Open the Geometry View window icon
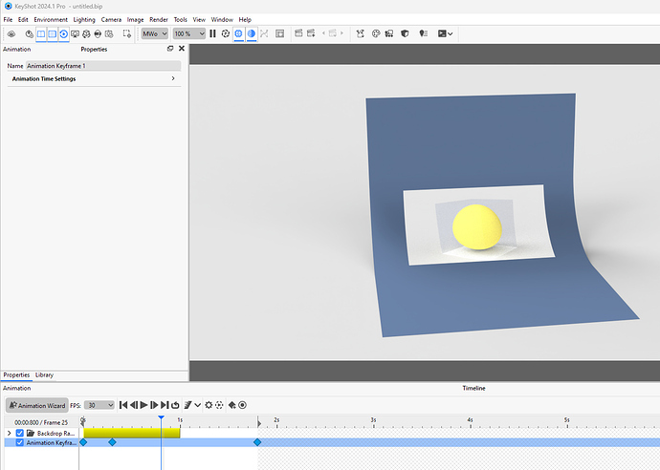This screenshot has height=470, width=660. pos(280,33)
